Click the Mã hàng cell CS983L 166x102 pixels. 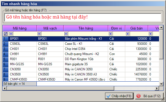pos(23,44)
